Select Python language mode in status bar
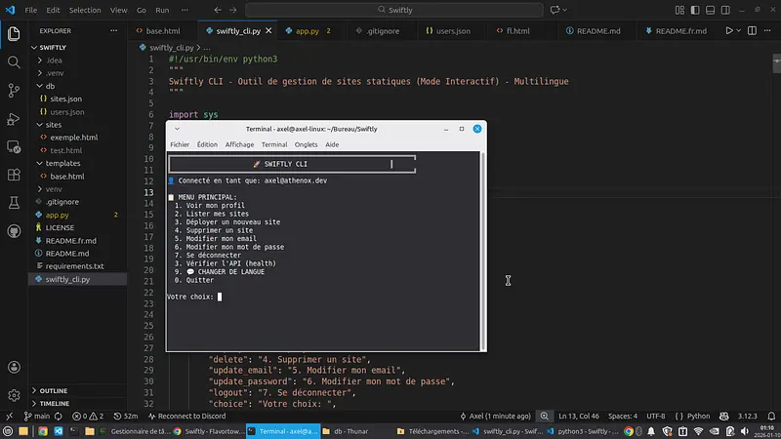The height and width of the screenshot is (439, 781). click(697, 416)
